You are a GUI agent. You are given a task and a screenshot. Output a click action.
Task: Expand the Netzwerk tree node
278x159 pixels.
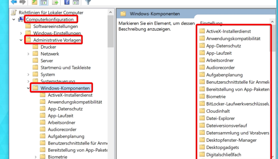coord(28,54)
